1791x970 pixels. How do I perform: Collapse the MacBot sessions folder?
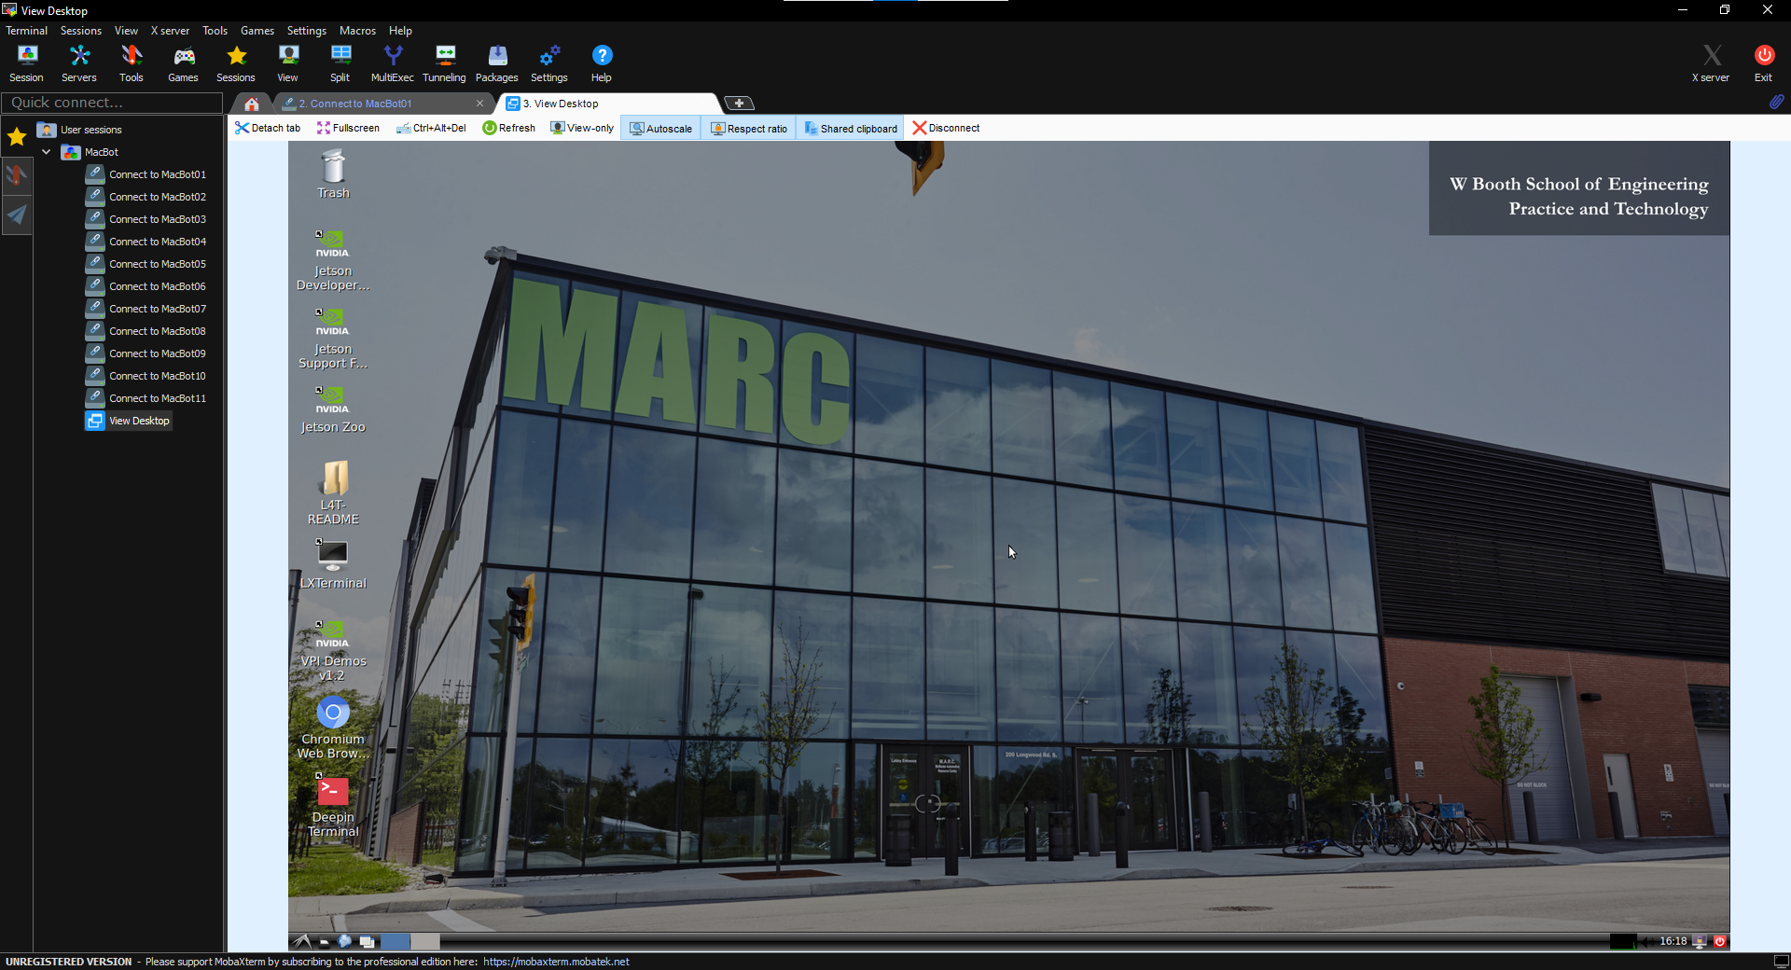pyautogui.click(x=46, y=152)
